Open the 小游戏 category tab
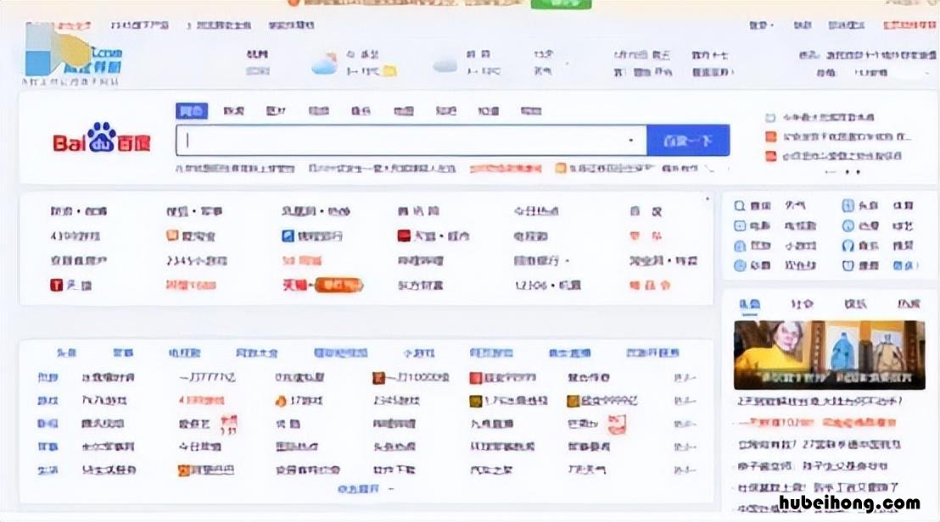 pos(418,353)
